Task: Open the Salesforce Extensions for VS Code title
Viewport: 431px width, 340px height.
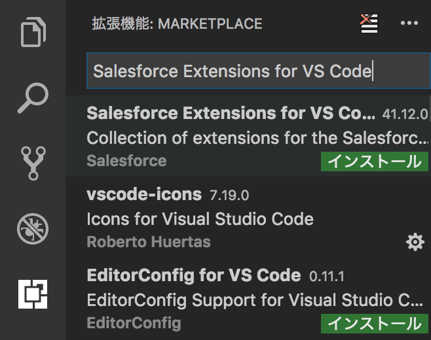Action: click(231, 114)
